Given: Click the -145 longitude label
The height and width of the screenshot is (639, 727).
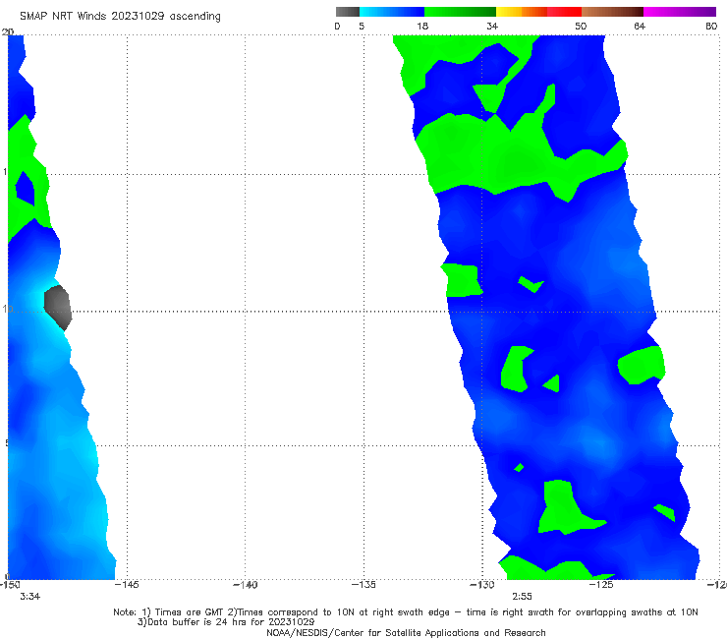Looking at the screenshot, I should click(127, 585).
